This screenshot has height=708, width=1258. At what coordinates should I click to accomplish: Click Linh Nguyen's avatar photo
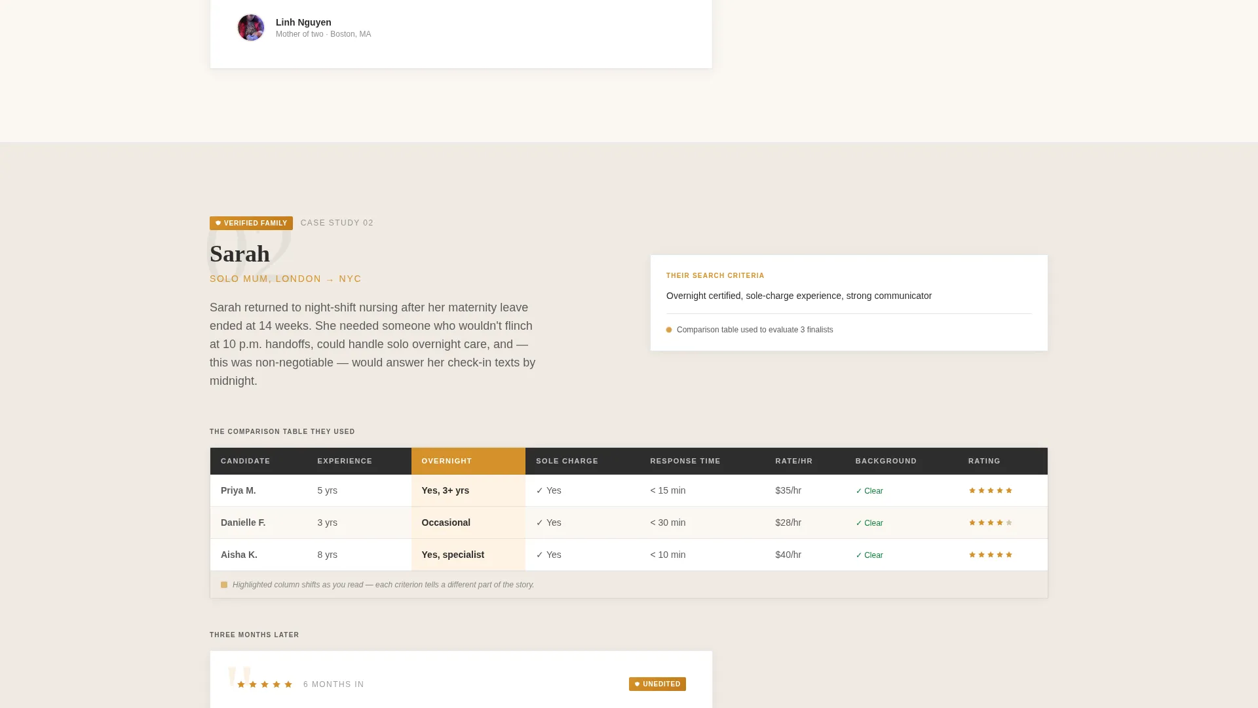click(x=250, y=28)
